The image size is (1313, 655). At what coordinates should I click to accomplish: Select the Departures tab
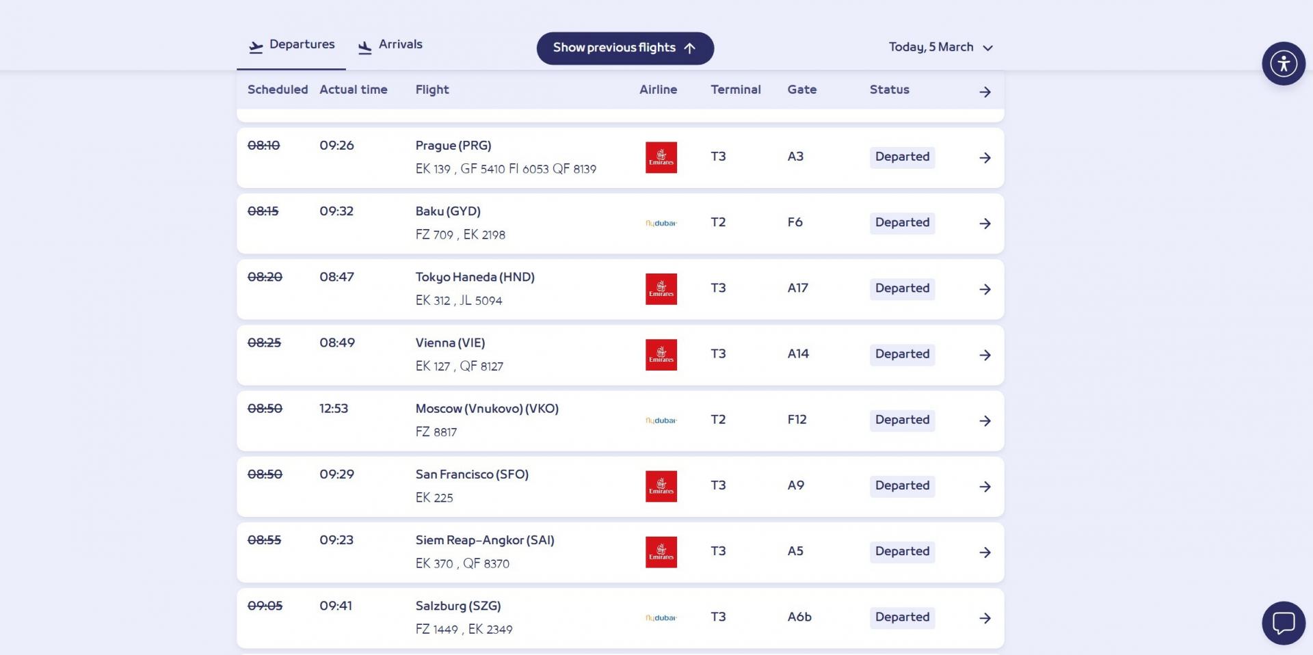click(x=292, y=45)
